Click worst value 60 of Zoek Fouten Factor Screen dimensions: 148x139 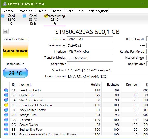[117, 110]
